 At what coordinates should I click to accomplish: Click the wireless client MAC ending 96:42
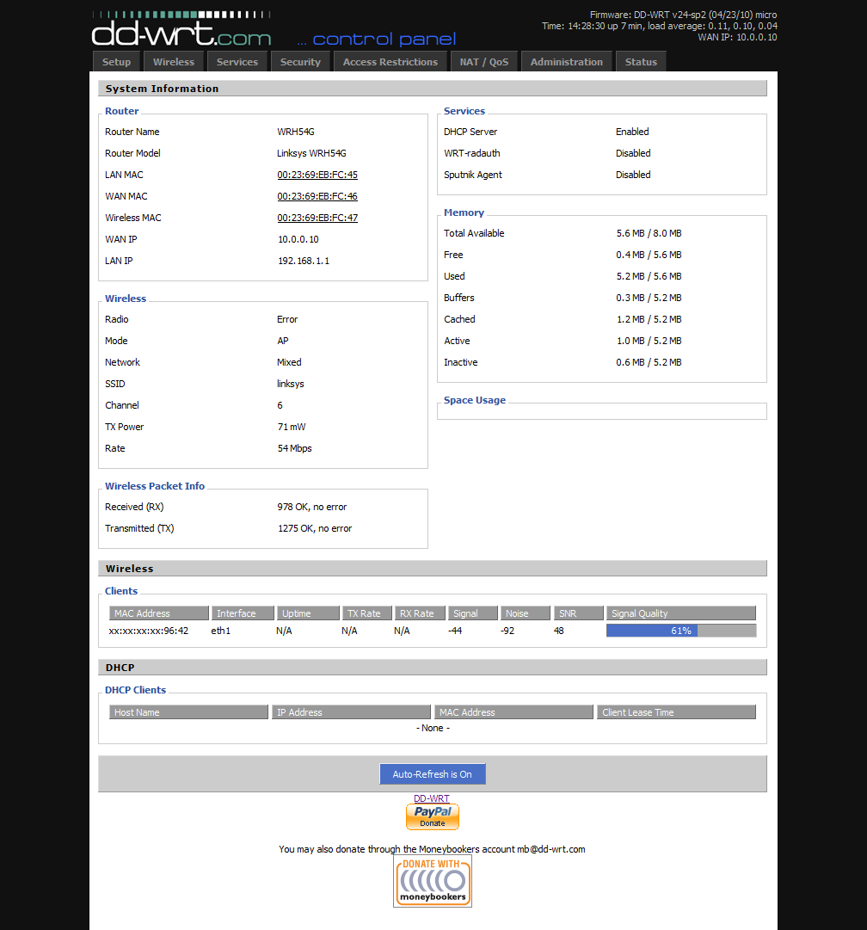(149, 631)
